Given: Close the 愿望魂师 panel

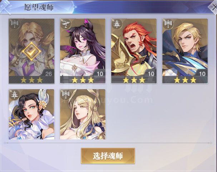Looking at the screenshot, I should click(x=213, y=7).
